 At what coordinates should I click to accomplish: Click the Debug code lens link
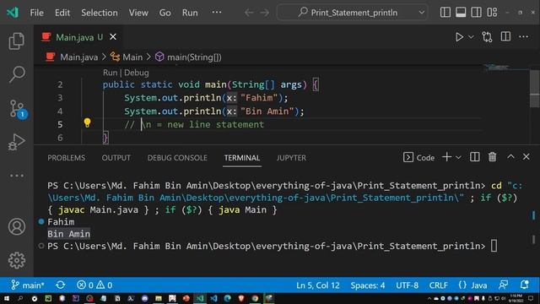137,73
